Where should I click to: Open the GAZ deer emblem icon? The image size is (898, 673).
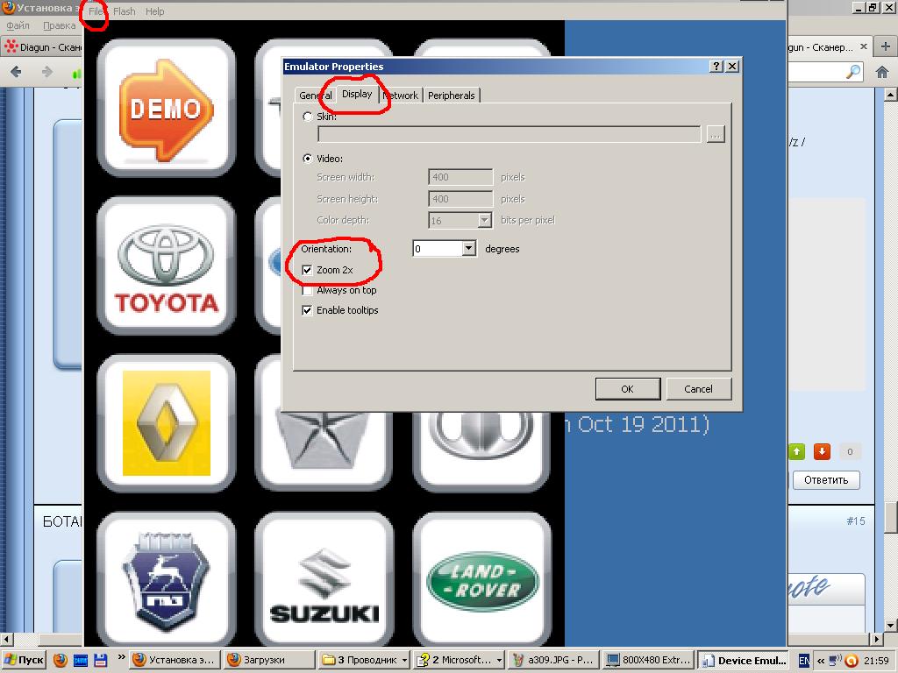(x=166, y=580)
